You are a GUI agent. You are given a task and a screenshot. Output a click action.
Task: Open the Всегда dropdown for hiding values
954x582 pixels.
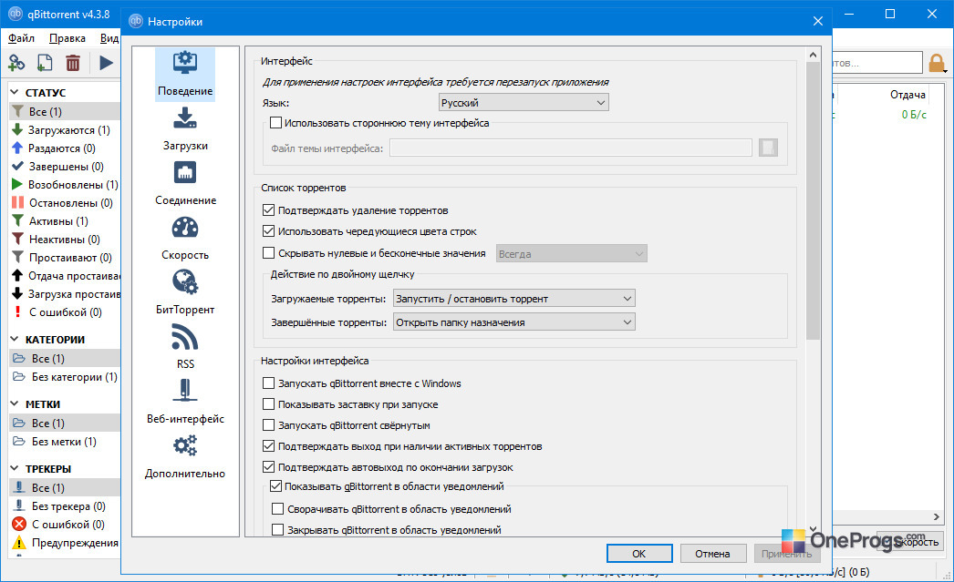click(x=571, y=254)
